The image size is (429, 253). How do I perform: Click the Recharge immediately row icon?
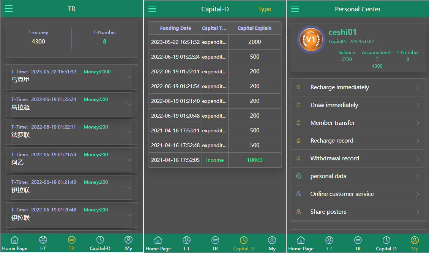pos(298,87)
